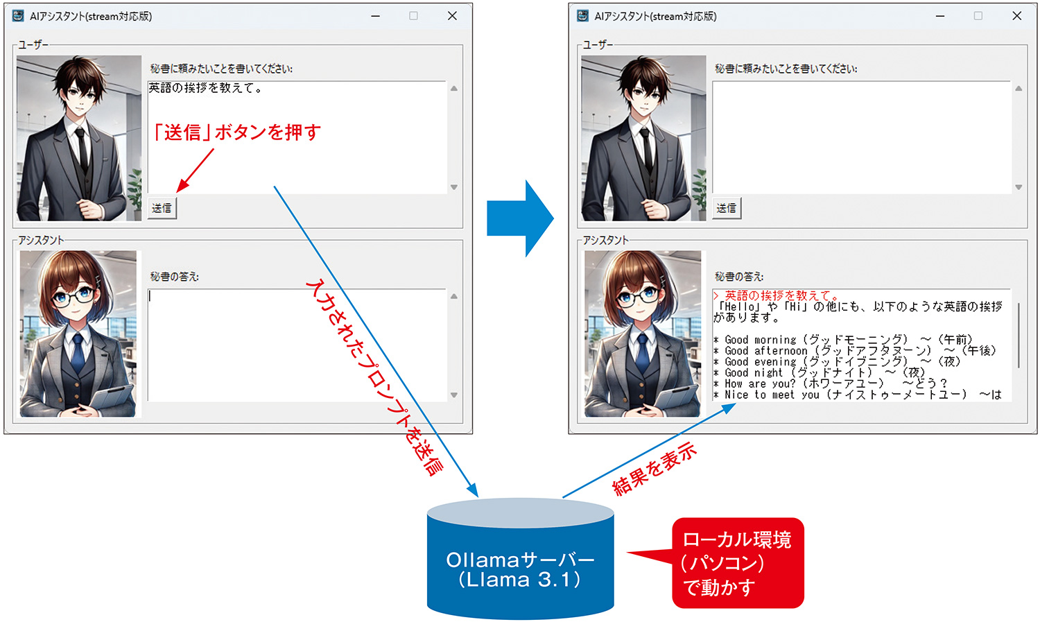Click the male user avatar in the left window
Viewport: 1040px width, 622px height.
point(78,135)
